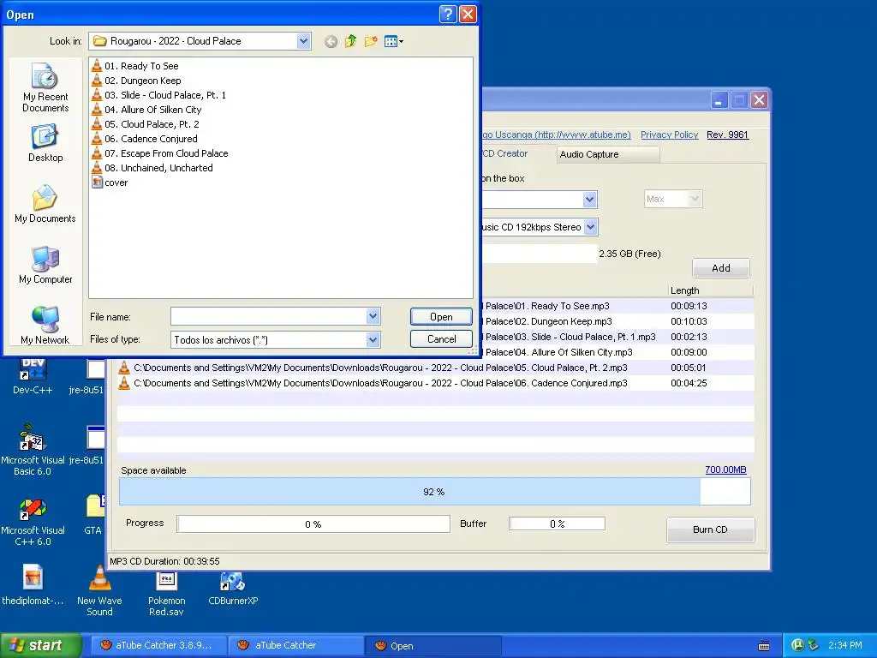Screen dimensions: 877x658
Task: Open CDBurnerXP desktop shortcut
Action: (x=233, y=589)
